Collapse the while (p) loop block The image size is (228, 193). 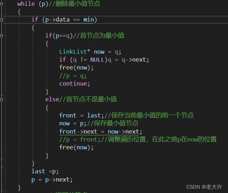click(1, 4)
